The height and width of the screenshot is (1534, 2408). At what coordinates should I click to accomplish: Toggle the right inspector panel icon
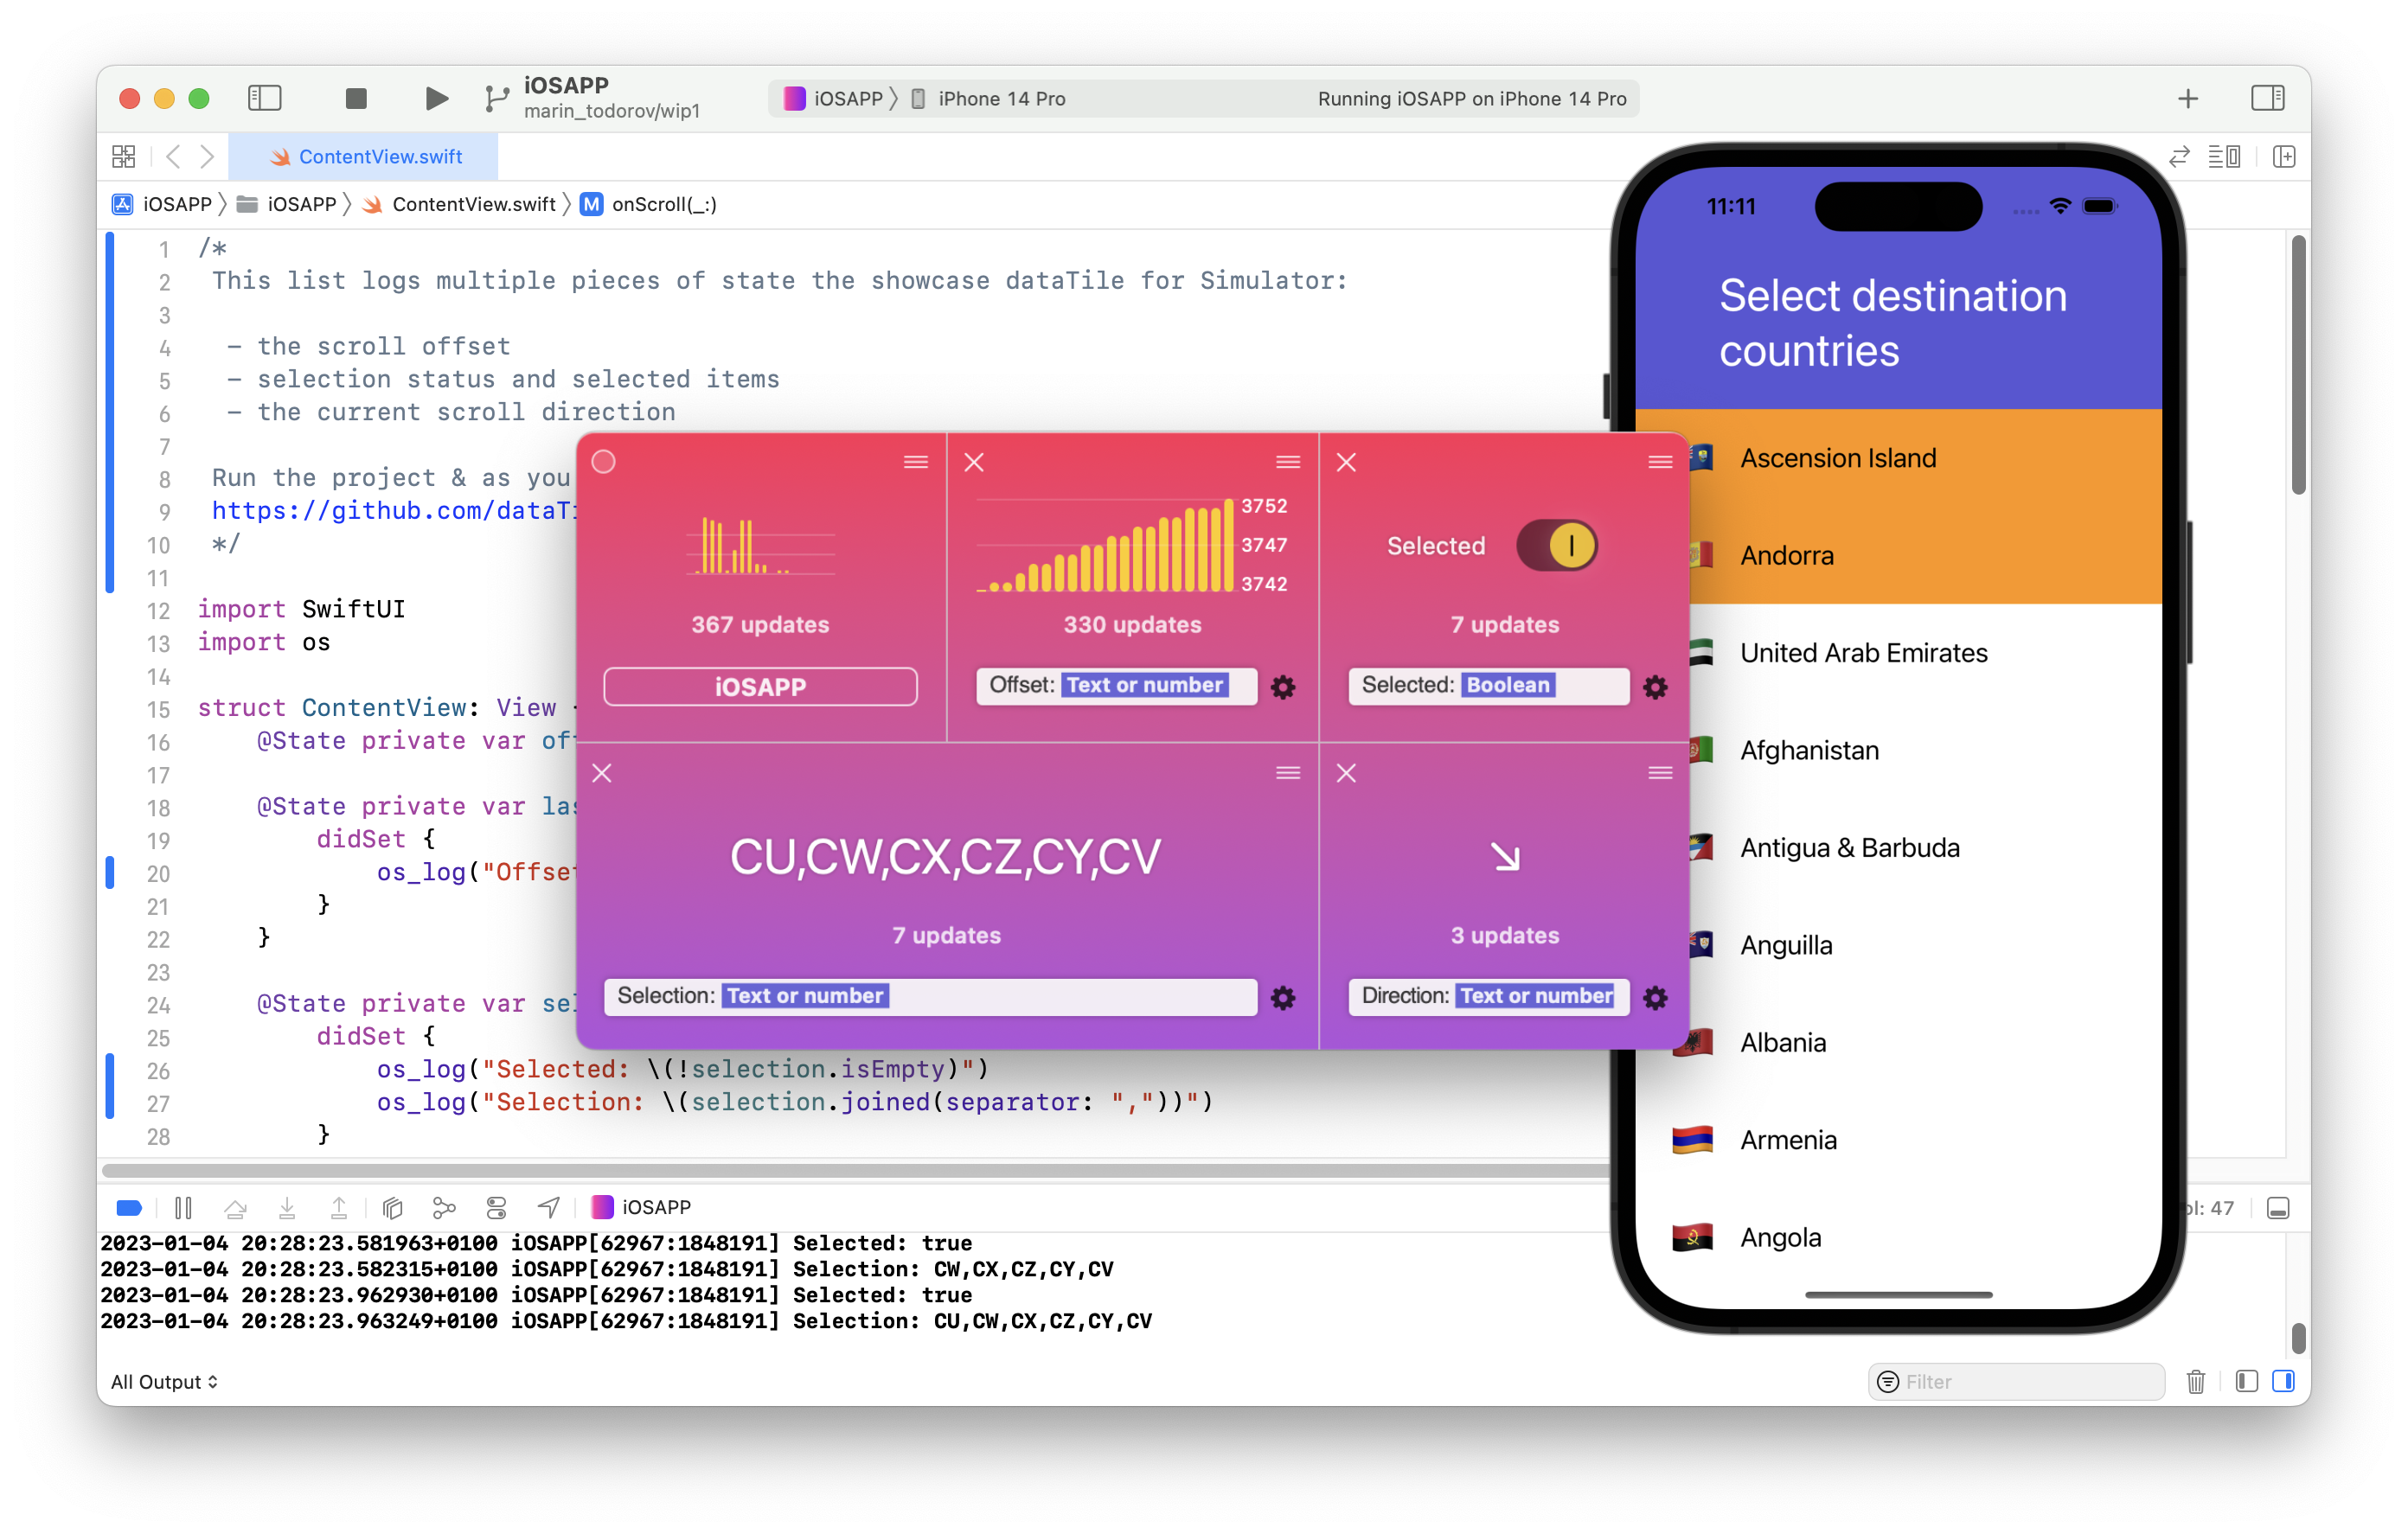click(2267, 98)
